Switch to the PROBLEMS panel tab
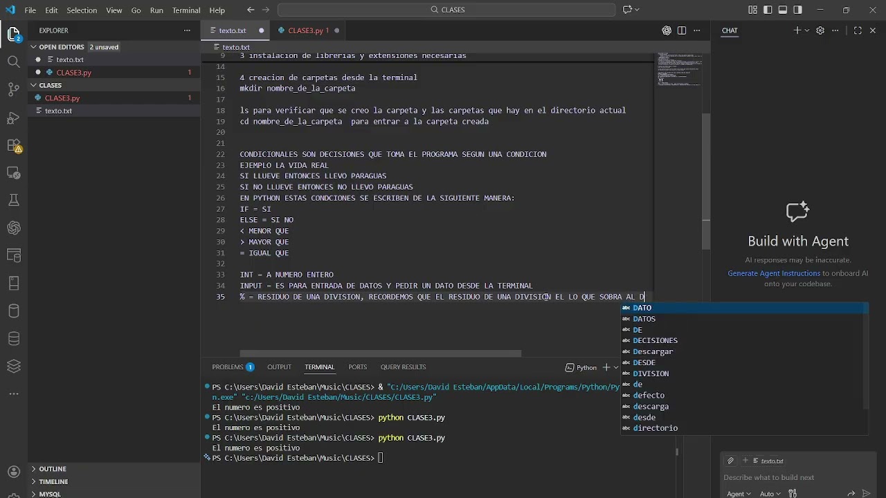The height and width of the screenshot is (498, 886). 233,367
